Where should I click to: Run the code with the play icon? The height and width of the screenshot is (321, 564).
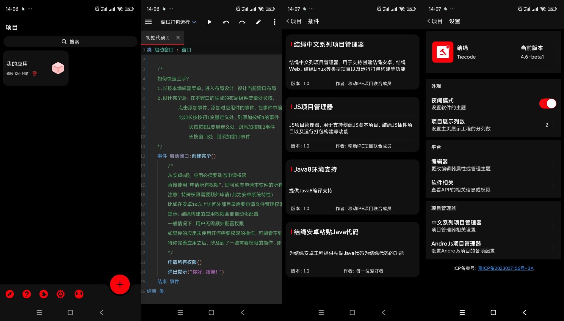tap(209, 22)
